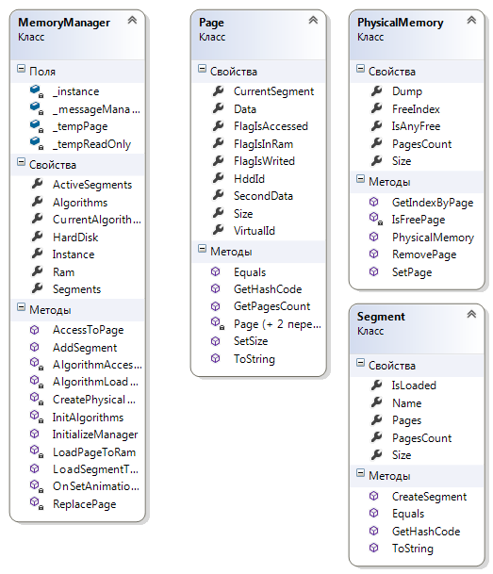Select the Segments property row
The image size is (493, 574).
[x=78, y=289]
